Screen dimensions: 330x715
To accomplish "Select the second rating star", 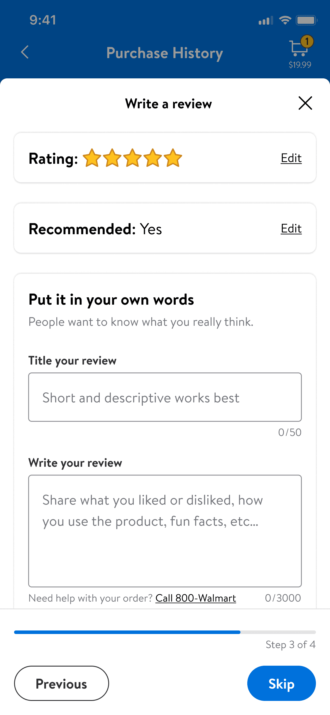I will pyautogui.click(x=112, y=158).
